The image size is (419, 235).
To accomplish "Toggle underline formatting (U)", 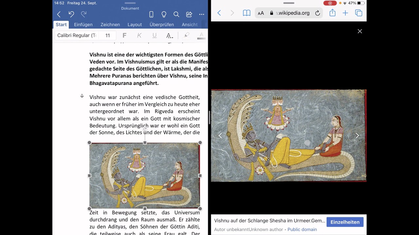I will tap(155, 35).
